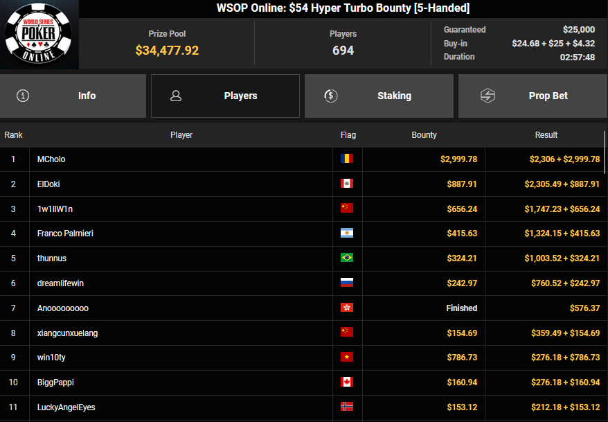Click the dollar coin icon on Staking tab
608x422 pixels.
click(x=330, y=96)
